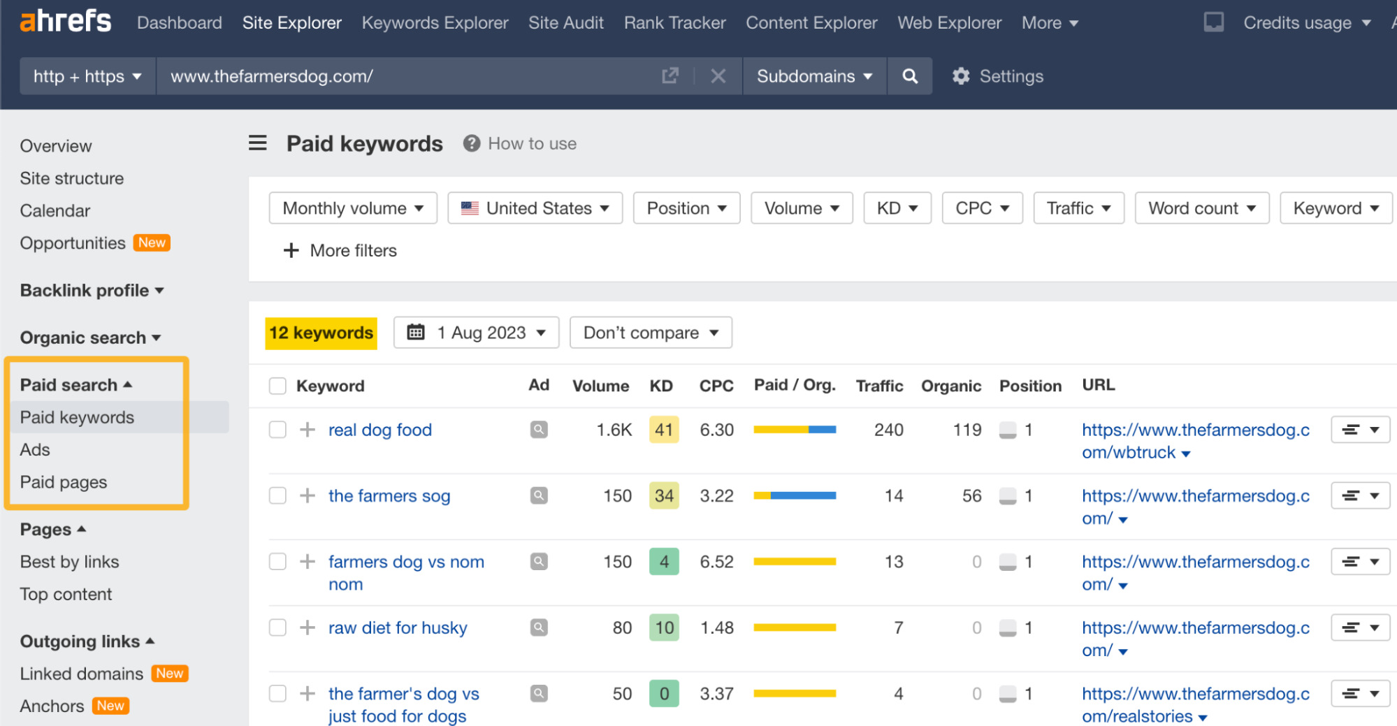Screen dimensions: 1397x726
Task: Click the calendar icon next to 1 Aug 2023
Action: pyautogui.click(x=417, y=332)
